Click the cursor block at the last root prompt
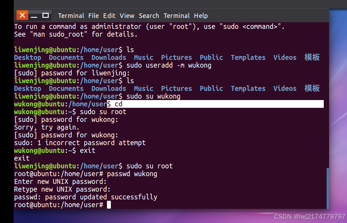 tap(109, 205)
